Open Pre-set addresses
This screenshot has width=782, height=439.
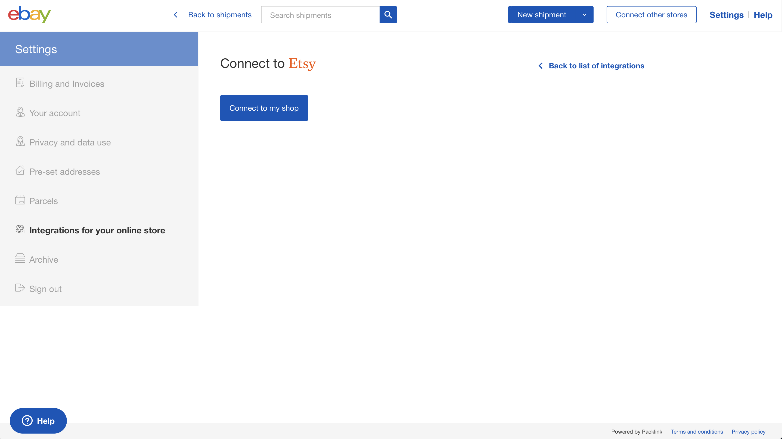[65, 172]
